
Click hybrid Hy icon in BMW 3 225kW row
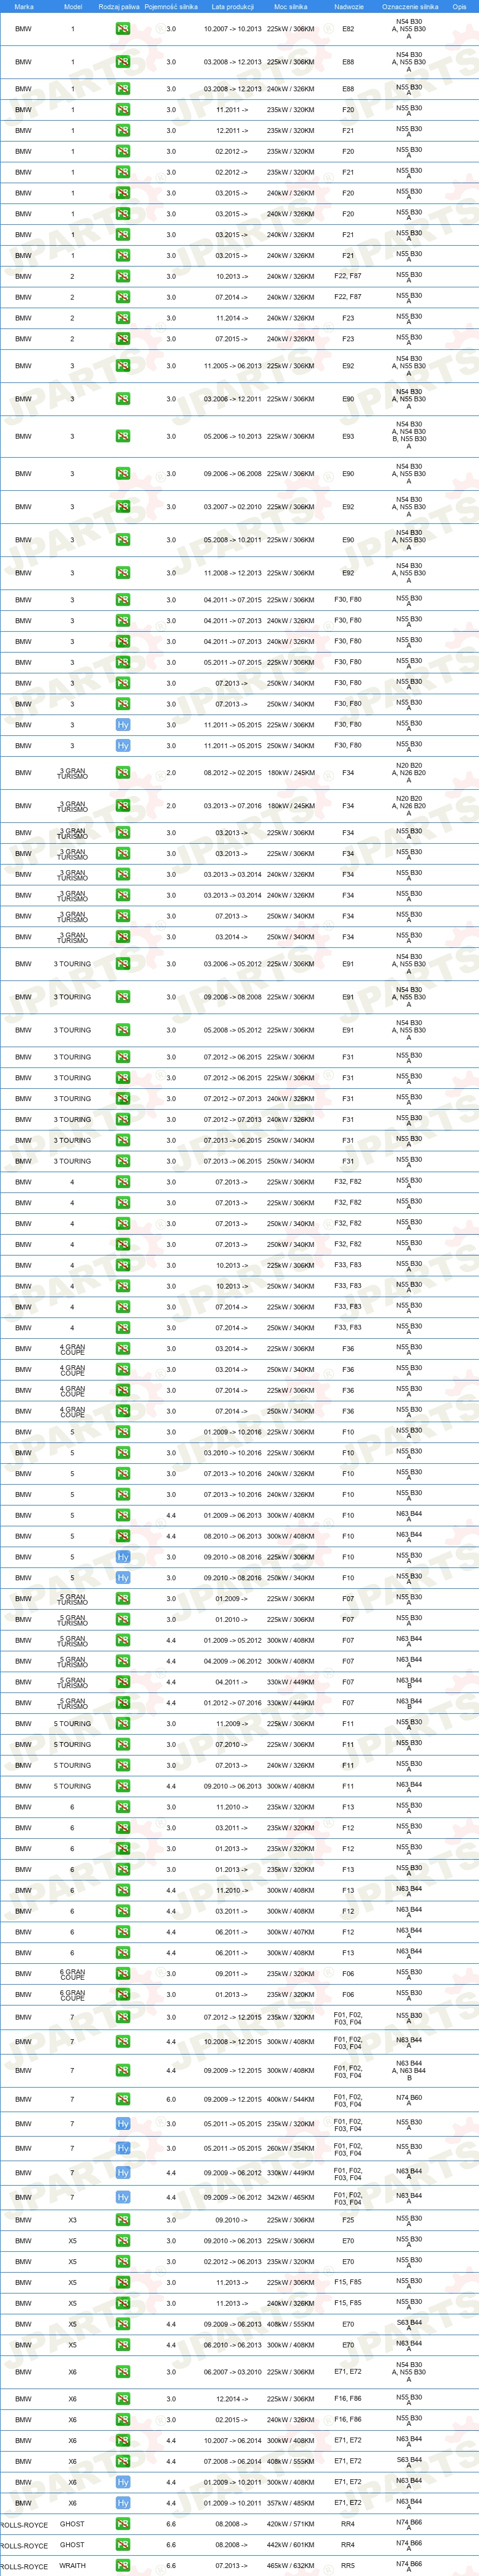[x=122, y=725]
